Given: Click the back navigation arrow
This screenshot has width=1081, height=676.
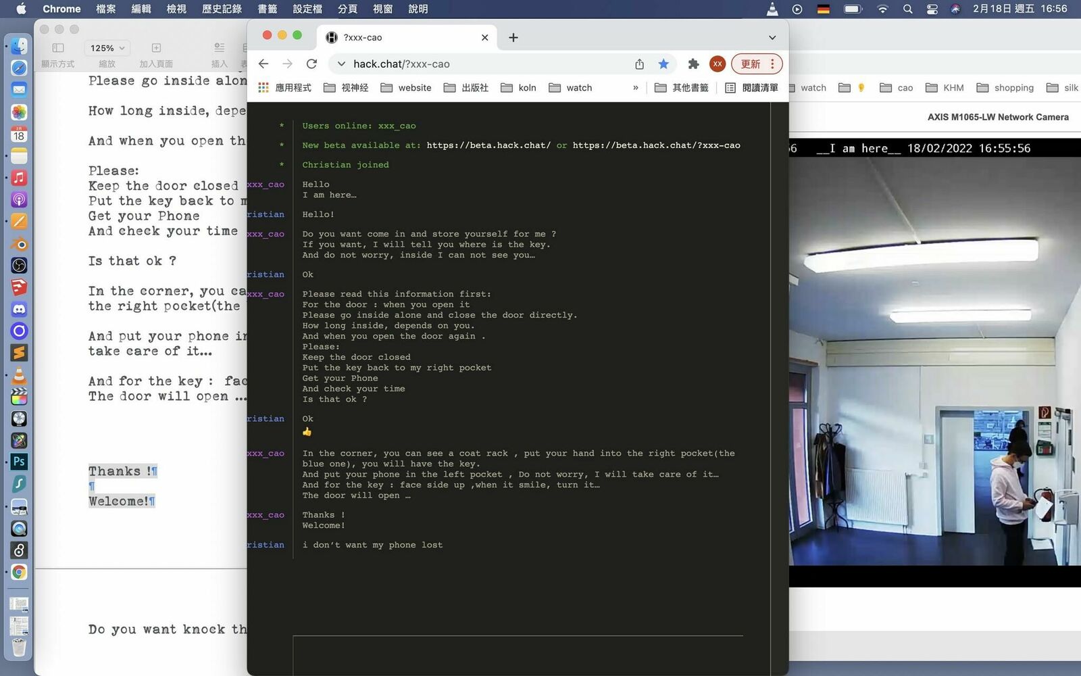Looking at the screenshot, I should click(x=263, y=64).
